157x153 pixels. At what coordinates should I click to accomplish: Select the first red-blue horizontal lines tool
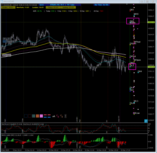tap(45, 116)
